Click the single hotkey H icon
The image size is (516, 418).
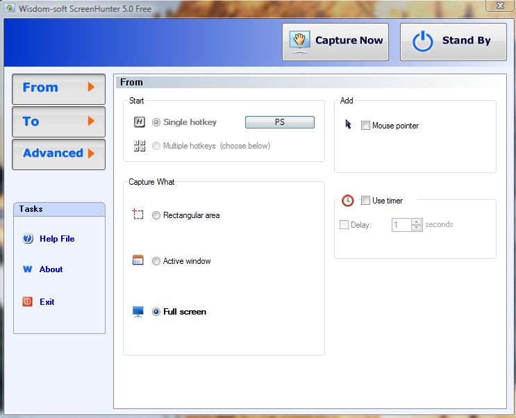140,122
